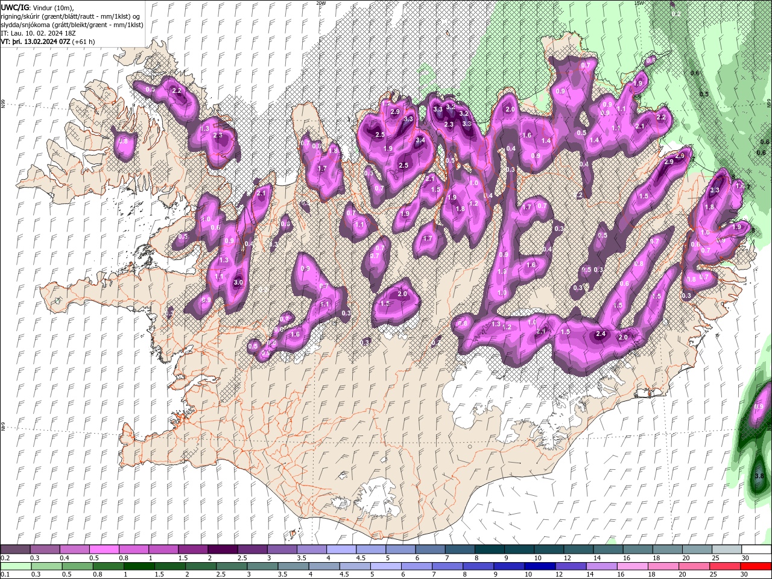This screenshot has width=772, height=579.
Task: Click the white 30 snow legend swatch
Action: click(756, 549)
